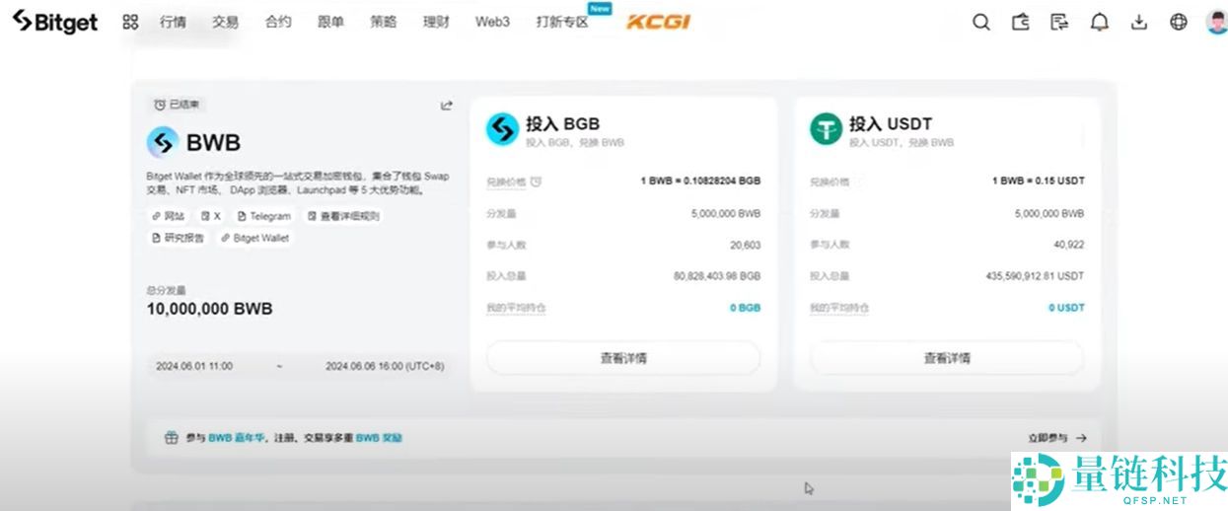Click the 0 USDT average holding
The height and width of the screenshot is (511, 1228).
point(1066,308)
